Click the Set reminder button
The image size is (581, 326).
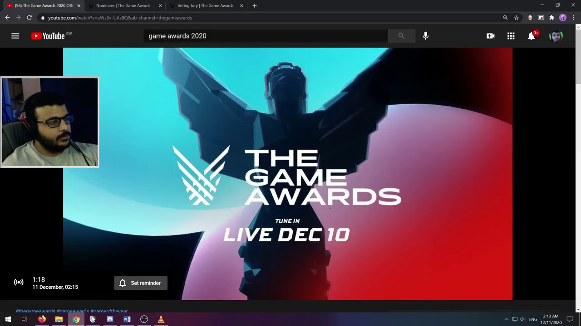pos(141,283)
